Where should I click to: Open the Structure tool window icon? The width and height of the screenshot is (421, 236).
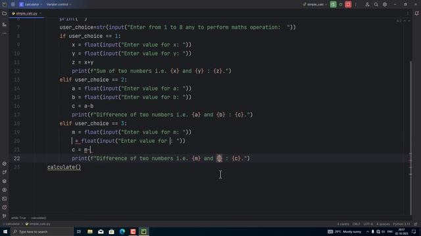(x=5, y=24)
